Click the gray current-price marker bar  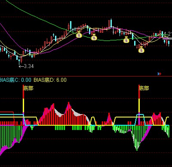point(167,38)
